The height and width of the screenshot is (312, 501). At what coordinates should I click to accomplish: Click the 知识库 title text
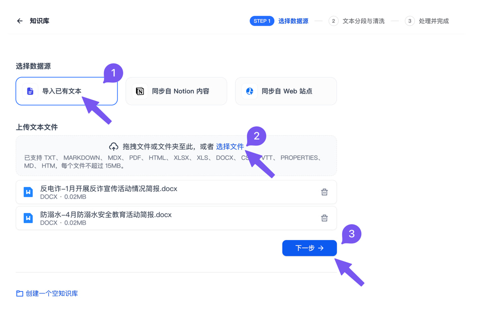(x=39, y=21)
